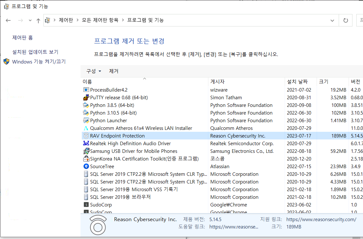Click 제어판 breadcrumb segment
363x239 pixels.
(x=66, y=20)
